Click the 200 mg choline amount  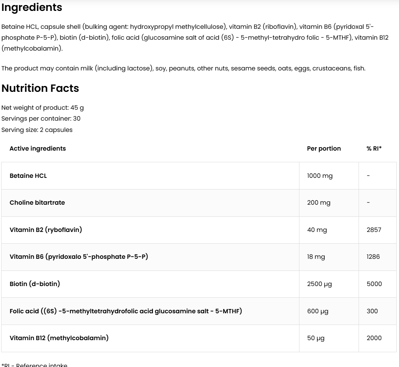pos(318,203)
